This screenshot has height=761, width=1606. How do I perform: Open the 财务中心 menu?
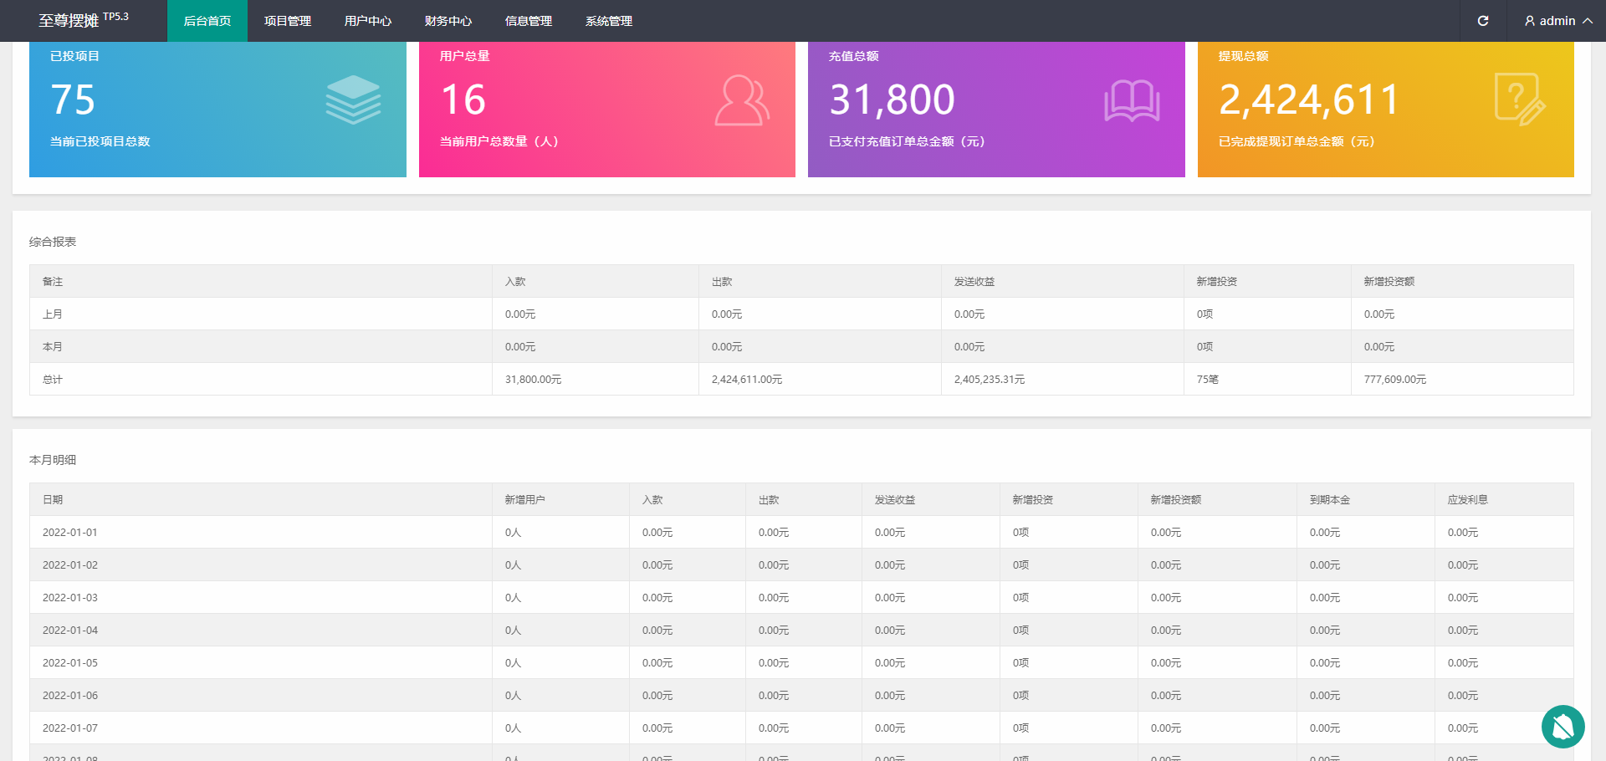tap(448, 21)
